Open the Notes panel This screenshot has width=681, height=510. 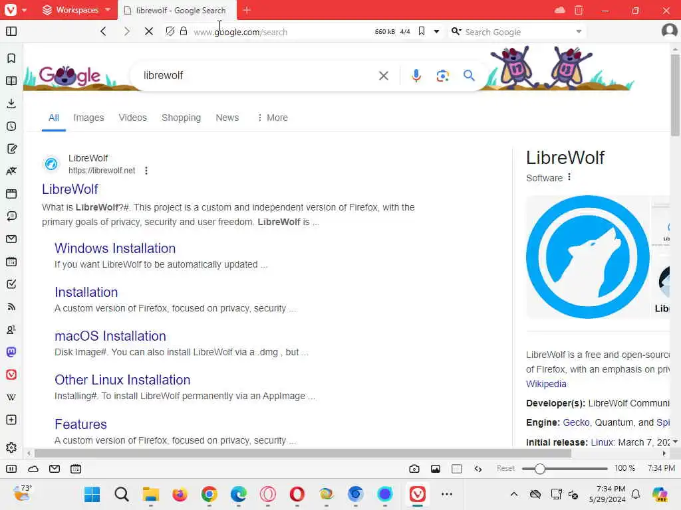11,149
